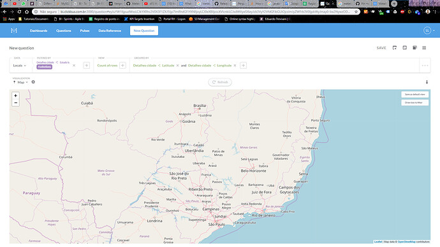Add a grouping with the plus box

pyautogui.click(x=244, y=66)
